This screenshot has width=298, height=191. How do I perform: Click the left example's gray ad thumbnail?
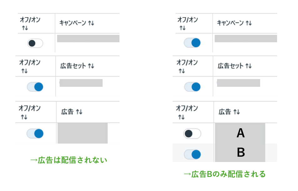tap(83, 133)
